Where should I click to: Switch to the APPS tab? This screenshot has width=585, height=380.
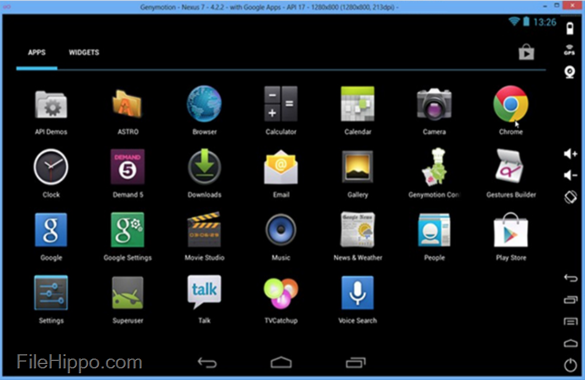pos(36,52)
